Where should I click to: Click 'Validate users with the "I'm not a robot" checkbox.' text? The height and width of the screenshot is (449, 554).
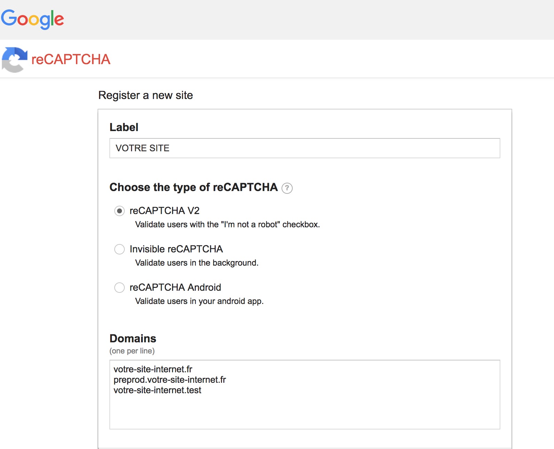228,224
